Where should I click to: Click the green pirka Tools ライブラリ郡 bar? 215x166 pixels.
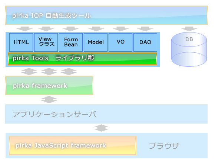click(82, 59)
